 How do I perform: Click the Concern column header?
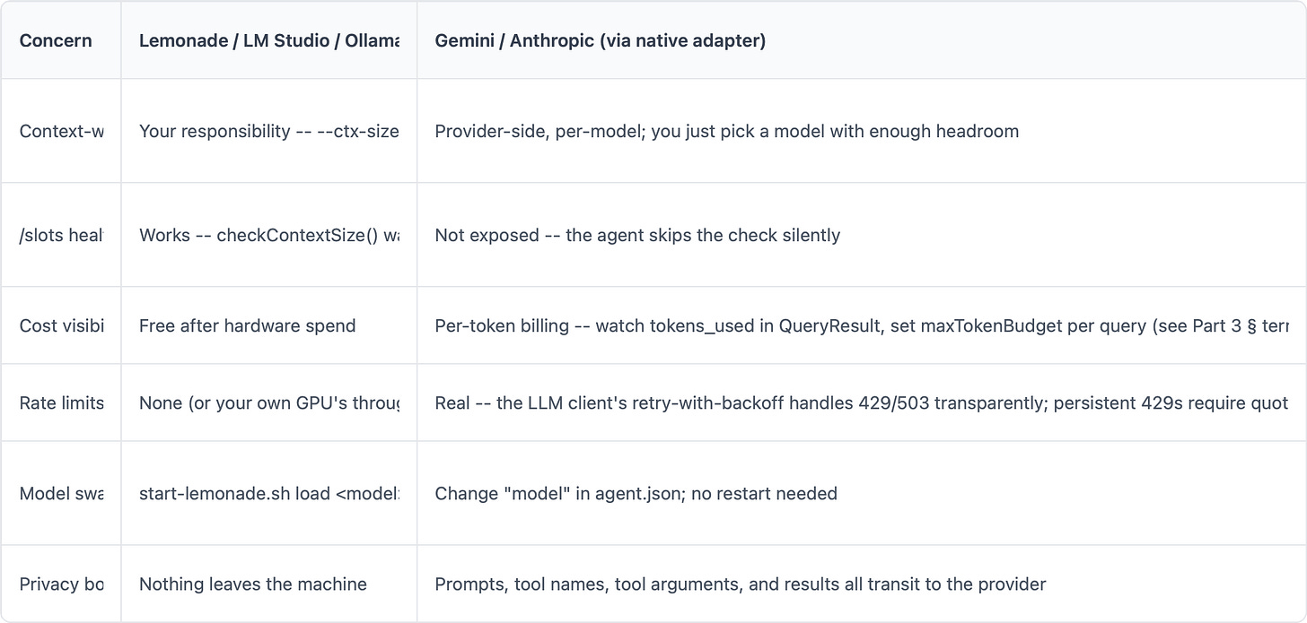pos(61,40)
